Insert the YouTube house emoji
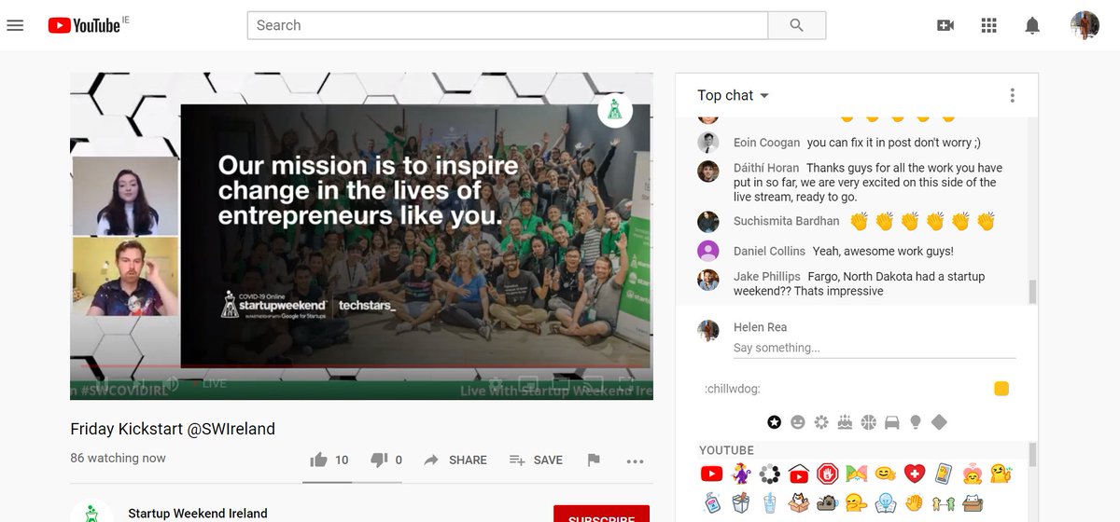Viewport: 1120px width, 522px height. pos(799,474)
